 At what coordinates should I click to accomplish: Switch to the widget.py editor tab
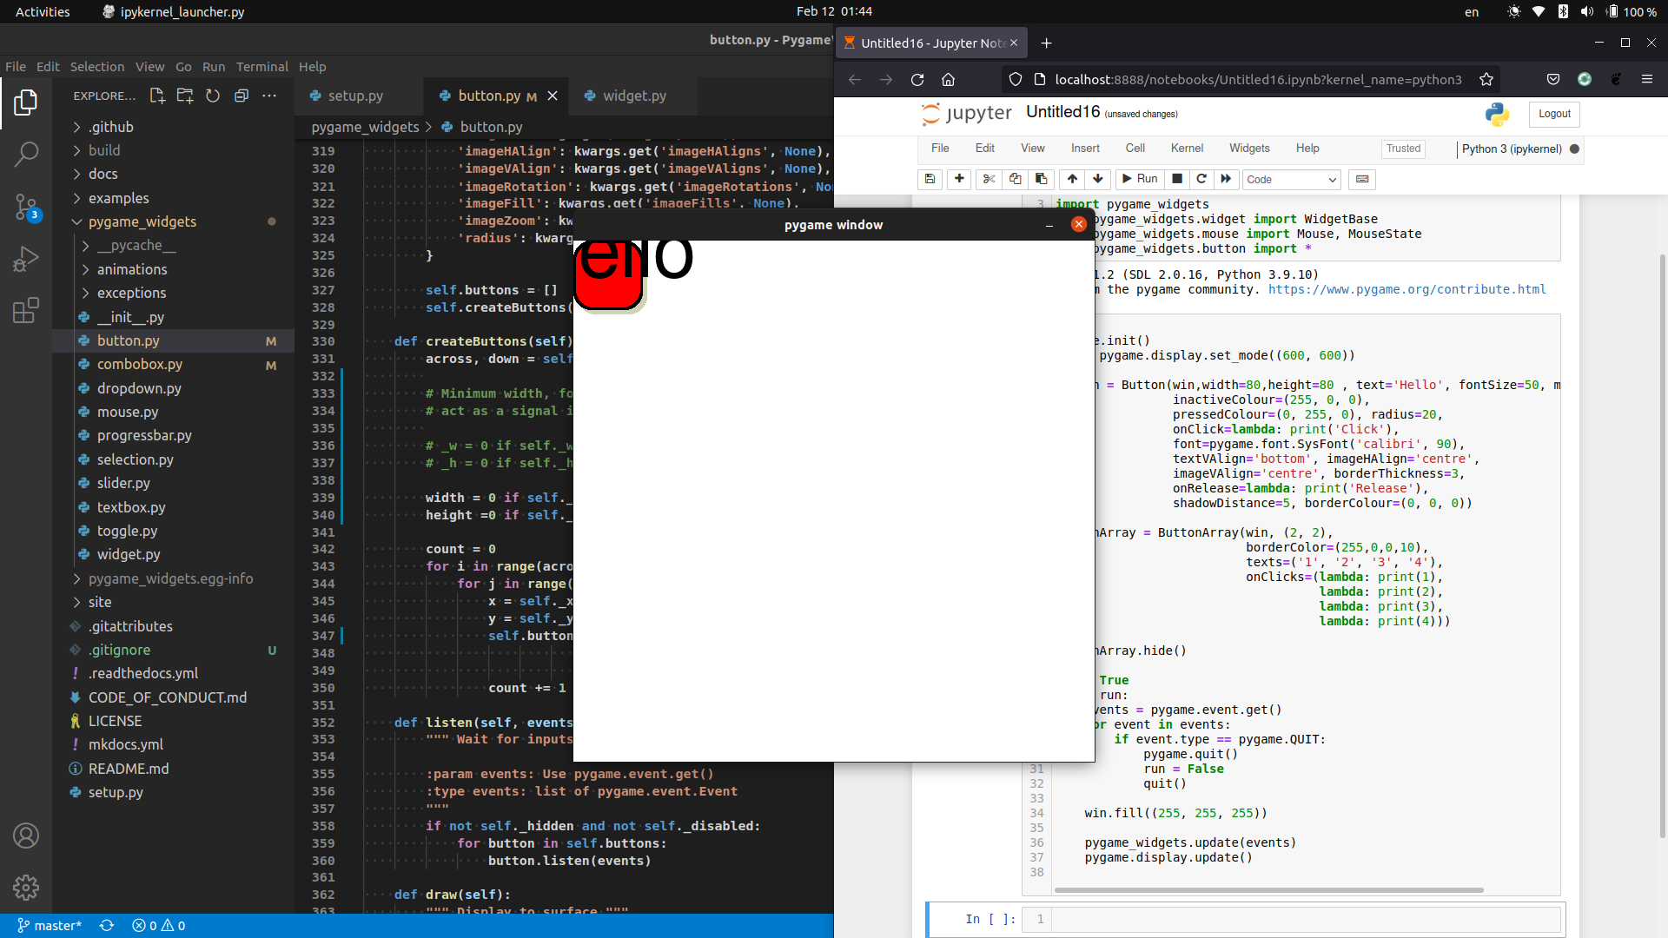[x=633, y=96]
